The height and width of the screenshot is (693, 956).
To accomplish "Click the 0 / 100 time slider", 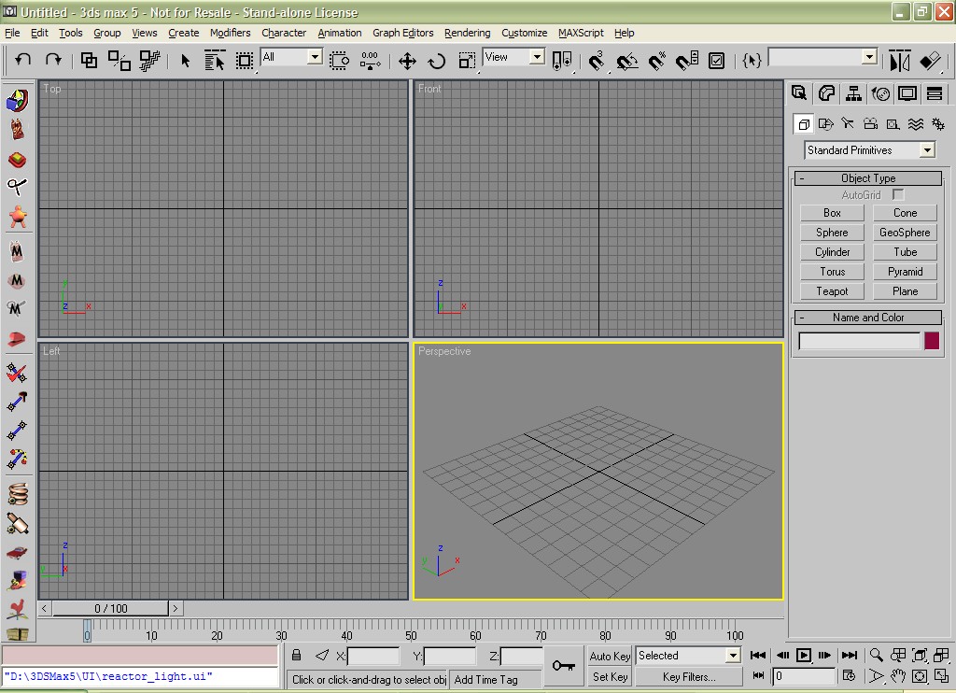I will point(110,608).
